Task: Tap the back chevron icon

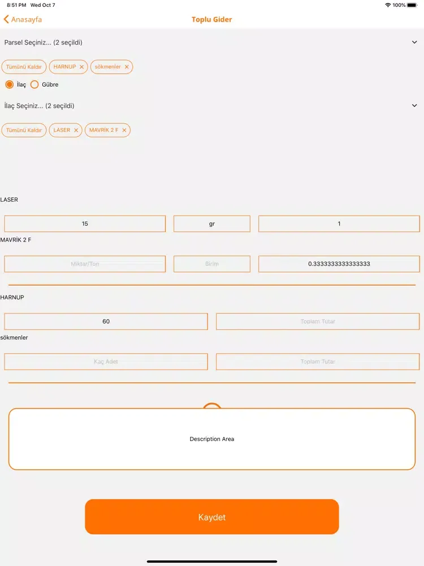Action: point(6,19)
